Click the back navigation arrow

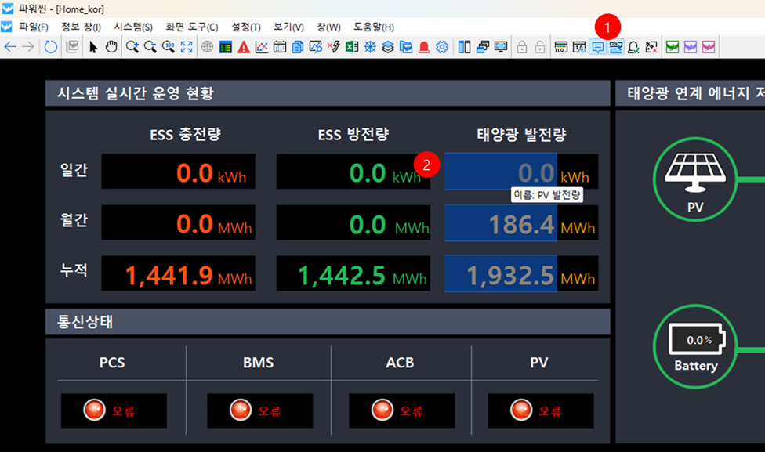[x=10, y=47]
